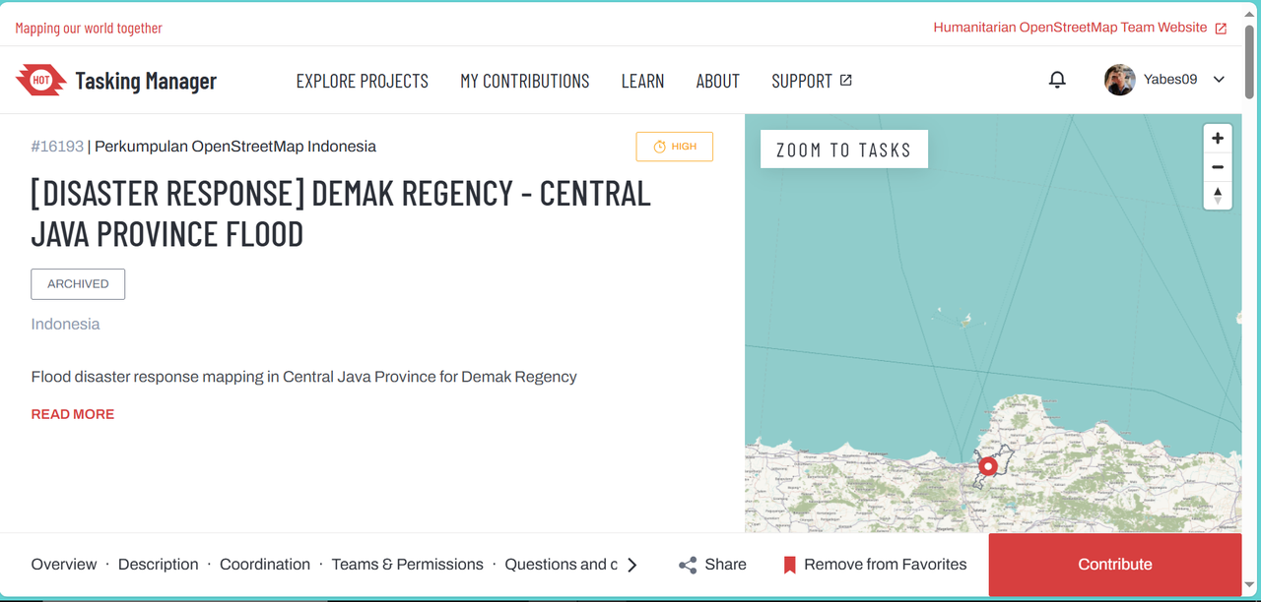Screen dimensions: 1261x602
Task: Click the red Contribute button
Action: click(x=1115, y=565)
